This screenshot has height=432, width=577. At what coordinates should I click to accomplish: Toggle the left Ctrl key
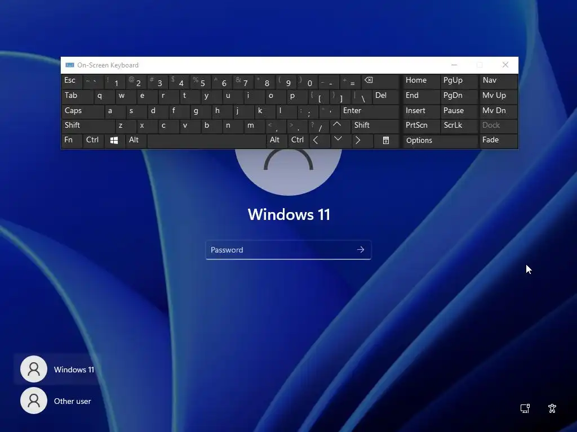(94, 141)
